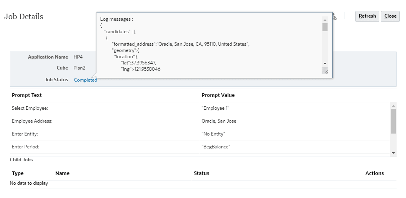Click the Prompt Text column header
The width and height of the screenshot is (406, 198).
coord(27,95)
